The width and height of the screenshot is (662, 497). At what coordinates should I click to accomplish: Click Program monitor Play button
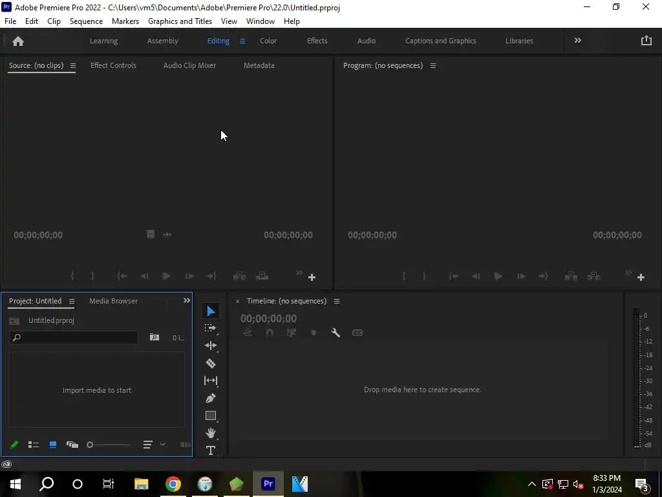coord(498,276)
